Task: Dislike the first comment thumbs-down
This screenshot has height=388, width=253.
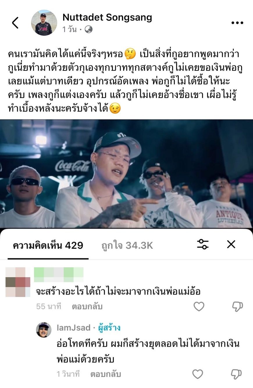Action: coord(237,306)
